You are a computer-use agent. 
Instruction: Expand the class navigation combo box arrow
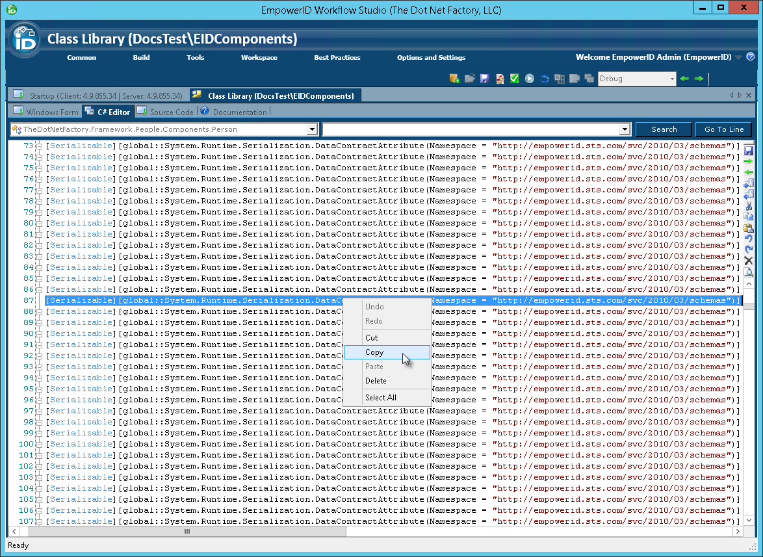click(x=313, y=129)
